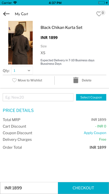
Task: Tap the INR 1899 bottom total
Action: click(x=13, y=188)
